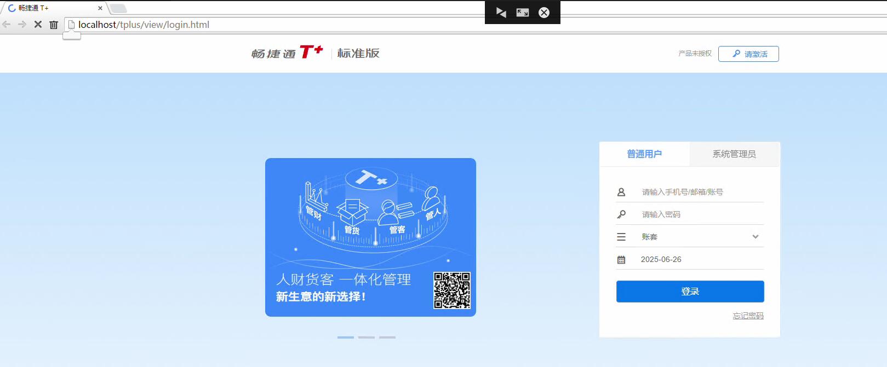This screenshot has width=887, height=367.
Task: Close the black overlay bar with X circle
Action: [x=544, y=13]
